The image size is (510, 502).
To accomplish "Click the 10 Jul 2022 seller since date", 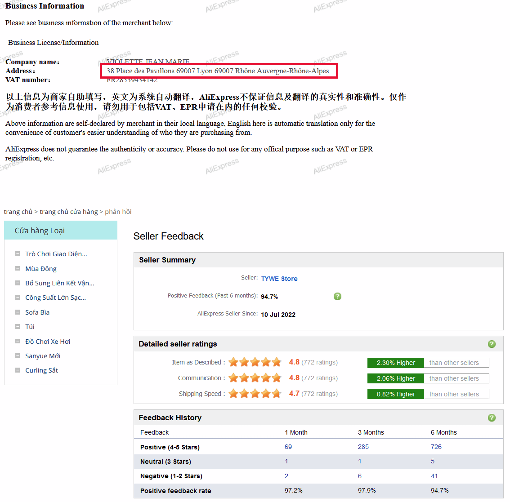I will (x=278, y=315).
